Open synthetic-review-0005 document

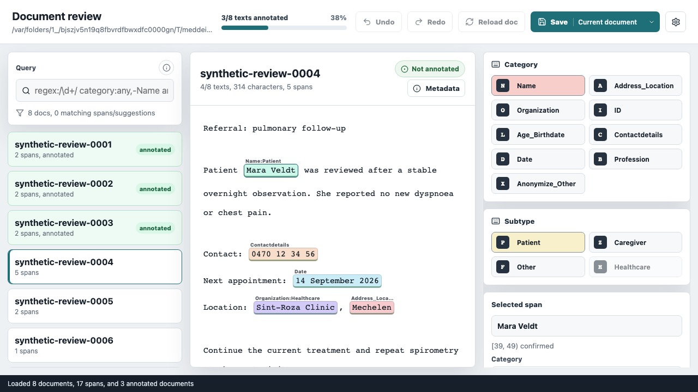[95, 306]
